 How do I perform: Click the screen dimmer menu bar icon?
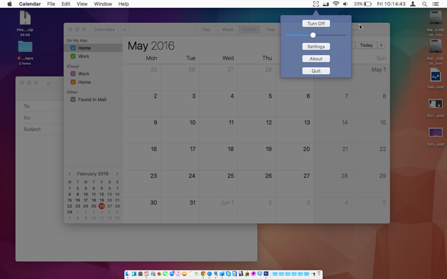(x=316, y=4)
